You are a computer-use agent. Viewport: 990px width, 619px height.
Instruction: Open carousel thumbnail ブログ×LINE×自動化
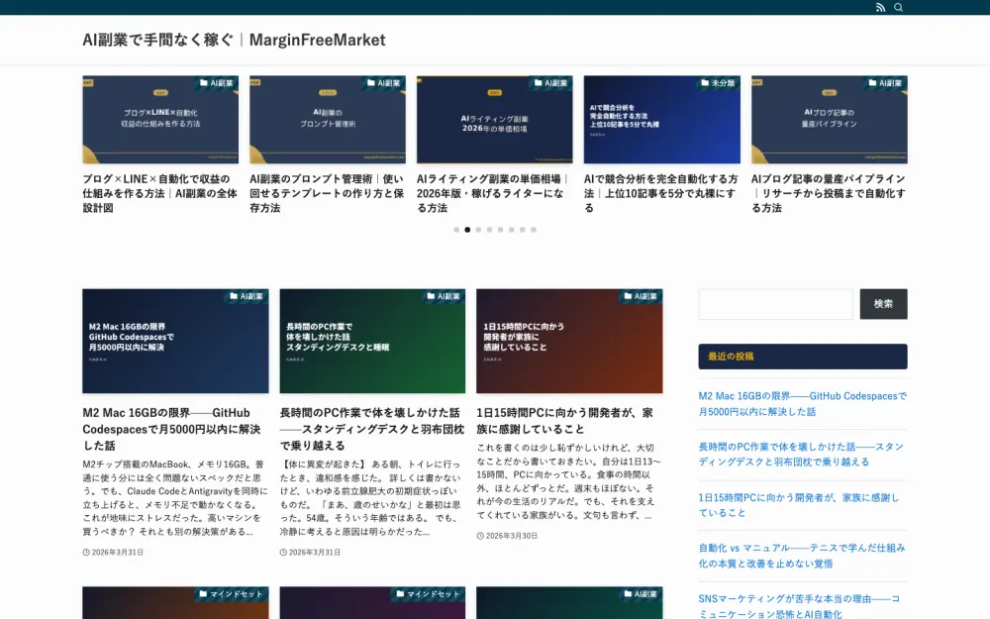point(160,120)
